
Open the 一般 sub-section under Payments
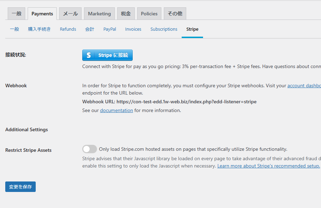pos(14,29)
